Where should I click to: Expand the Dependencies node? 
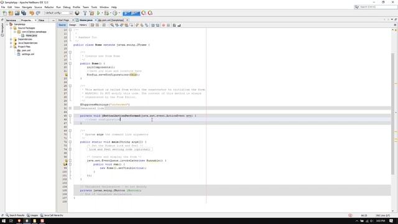point(11,39)
